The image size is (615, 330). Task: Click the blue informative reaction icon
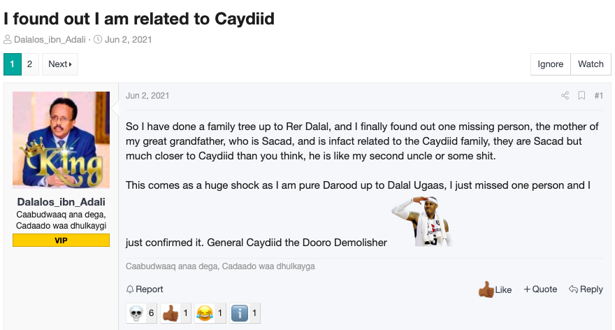pos(239,313)
